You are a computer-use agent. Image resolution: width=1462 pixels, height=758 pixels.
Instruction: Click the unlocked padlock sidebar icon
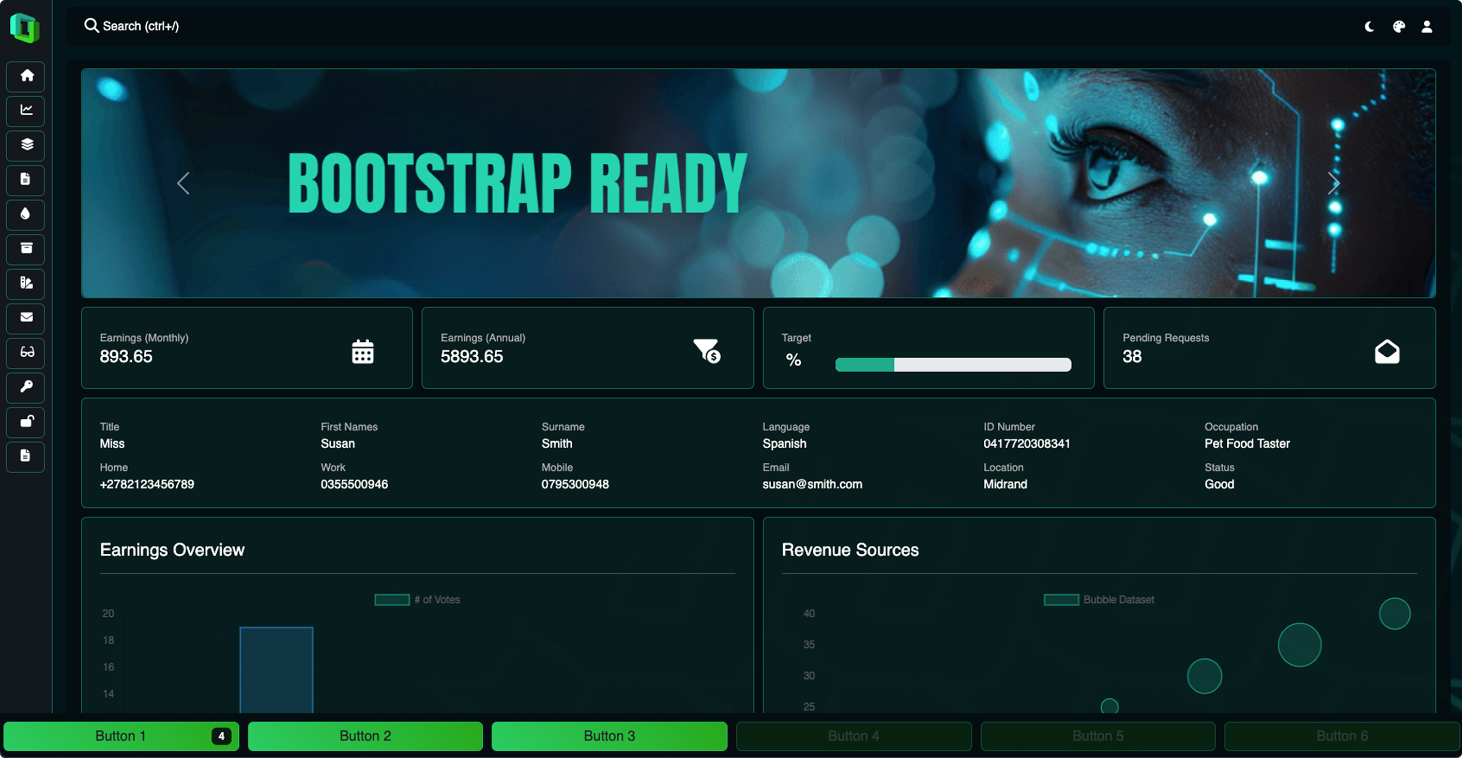[25, 422]
